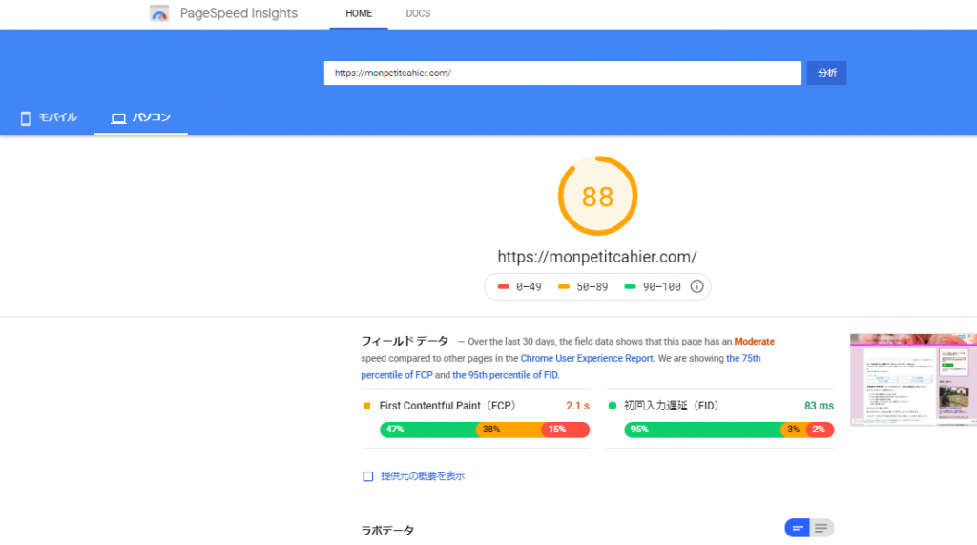The image size is (977, 545).
Task: Click the 83 ms FID value
Action: (819, 406)
